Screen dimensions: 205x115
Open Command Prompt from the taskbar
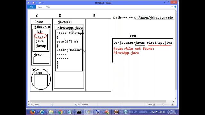(79, 112)
